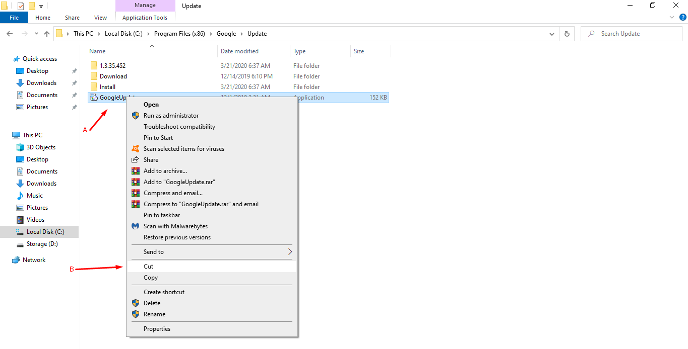Open 3D Objects in navigation pane
The width and height of the screenshot is (688, 349).
pos(41,147)
